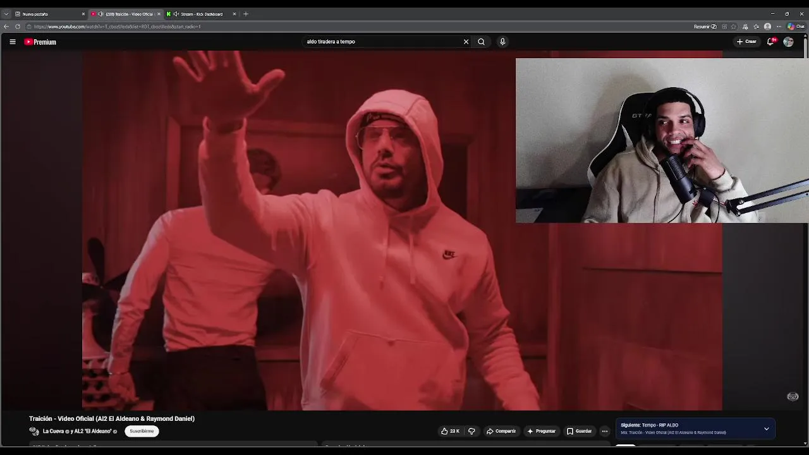Viewport: 809px width, 455px height.
Task: Go to YouTube Premium home logo
Action: [x=40, y=42]
